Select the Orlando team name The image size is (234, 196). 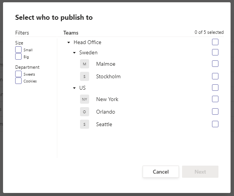point(105,112)
